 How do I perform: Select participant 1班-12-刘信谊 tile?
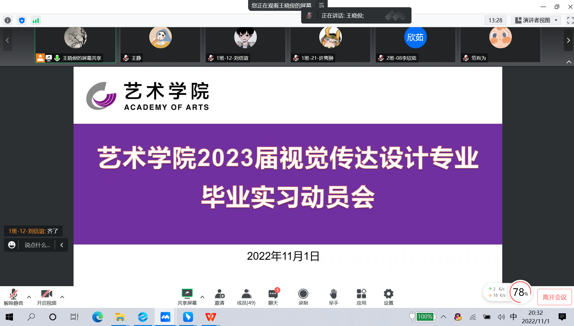pyautogui.click(x=245, y=45)
